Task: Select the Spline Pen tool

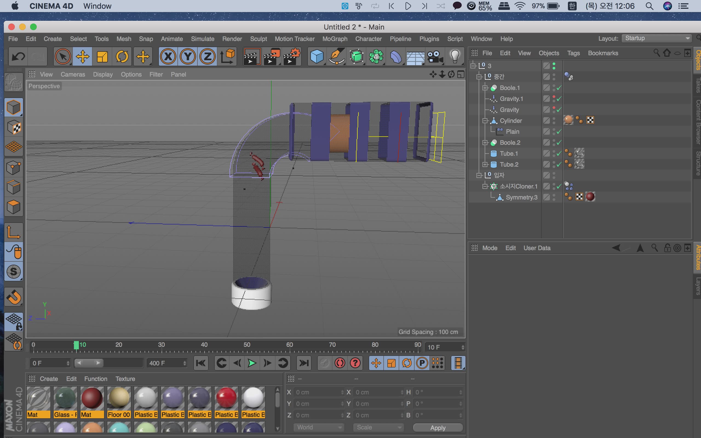Action: (337, 56)
